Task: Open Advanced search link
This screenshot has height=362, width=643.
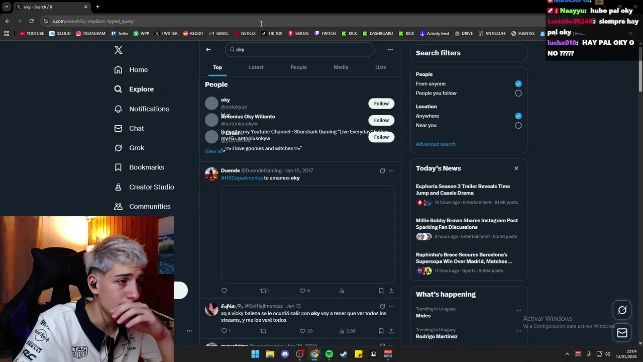Action: click(436, 144)
